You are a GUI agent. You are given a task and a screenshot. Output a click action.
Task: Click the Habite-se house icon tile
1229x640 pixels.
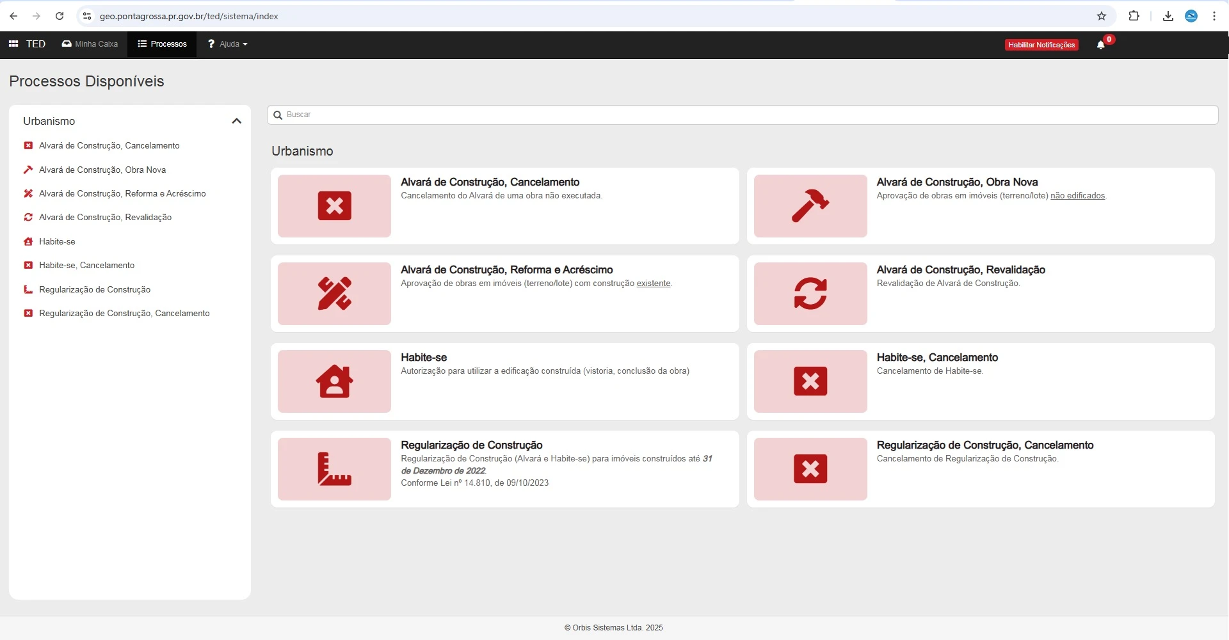pyautogui.click(x=334, y=381)
